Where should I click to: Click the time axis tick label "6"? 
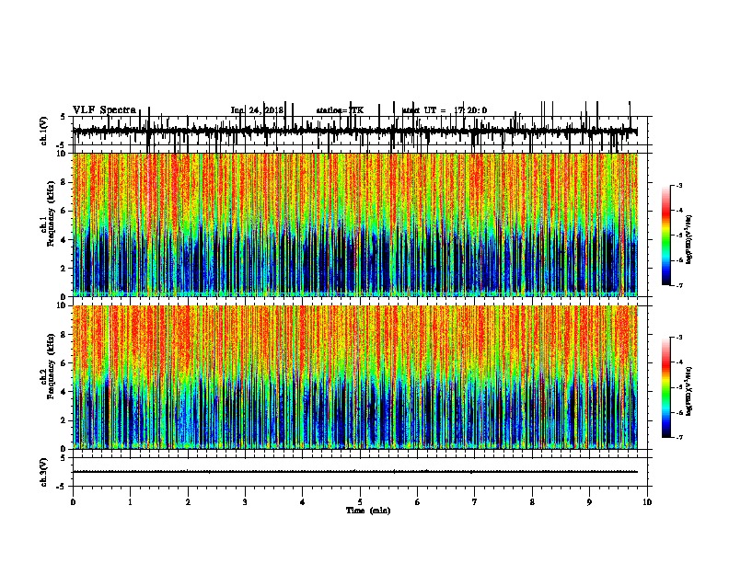tap(418, 502)
